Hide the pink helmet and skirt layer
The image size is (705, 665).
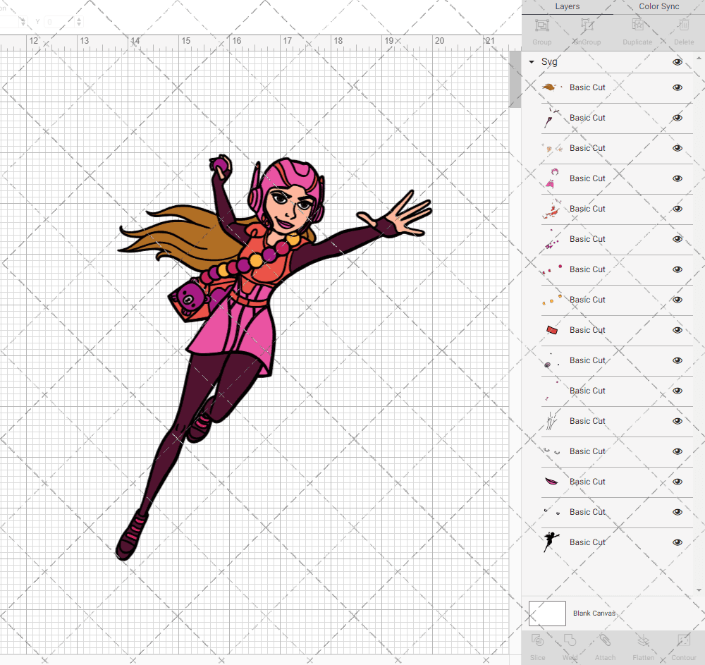pyautogui.click(x=677, y=178)
